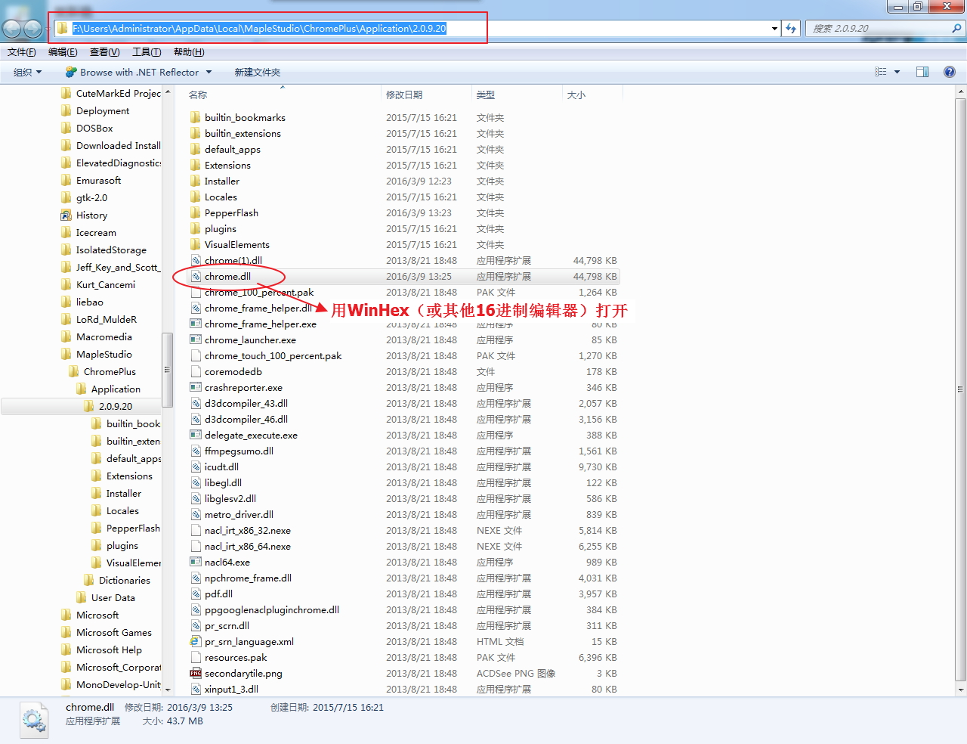Select the d3dcompiler_43.dll file name
Image resolution: width=967 pixels, height=744 pixels.
point(246,404)
